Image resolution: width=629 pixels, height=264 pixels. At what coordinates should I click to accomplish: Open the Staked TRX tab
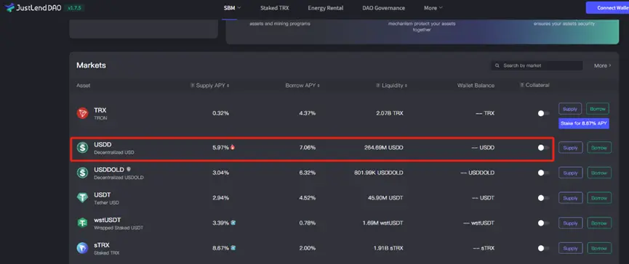point(274,7)
